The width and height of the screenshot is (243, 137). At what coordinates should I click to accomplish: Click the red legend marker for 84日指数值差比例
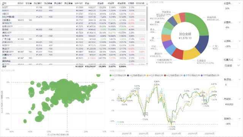point(165,76)
